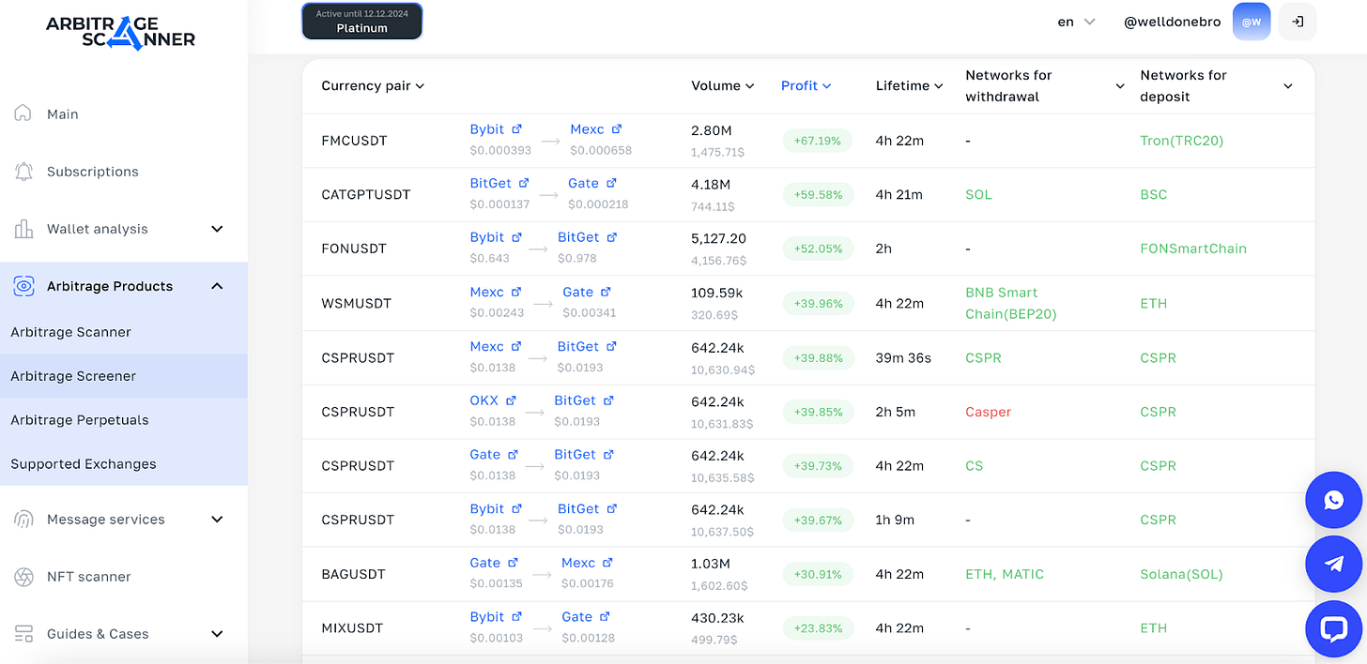Sort by Volume column header
The width and height of the screenshot is (1367, 664).
[x=723, y=85]
